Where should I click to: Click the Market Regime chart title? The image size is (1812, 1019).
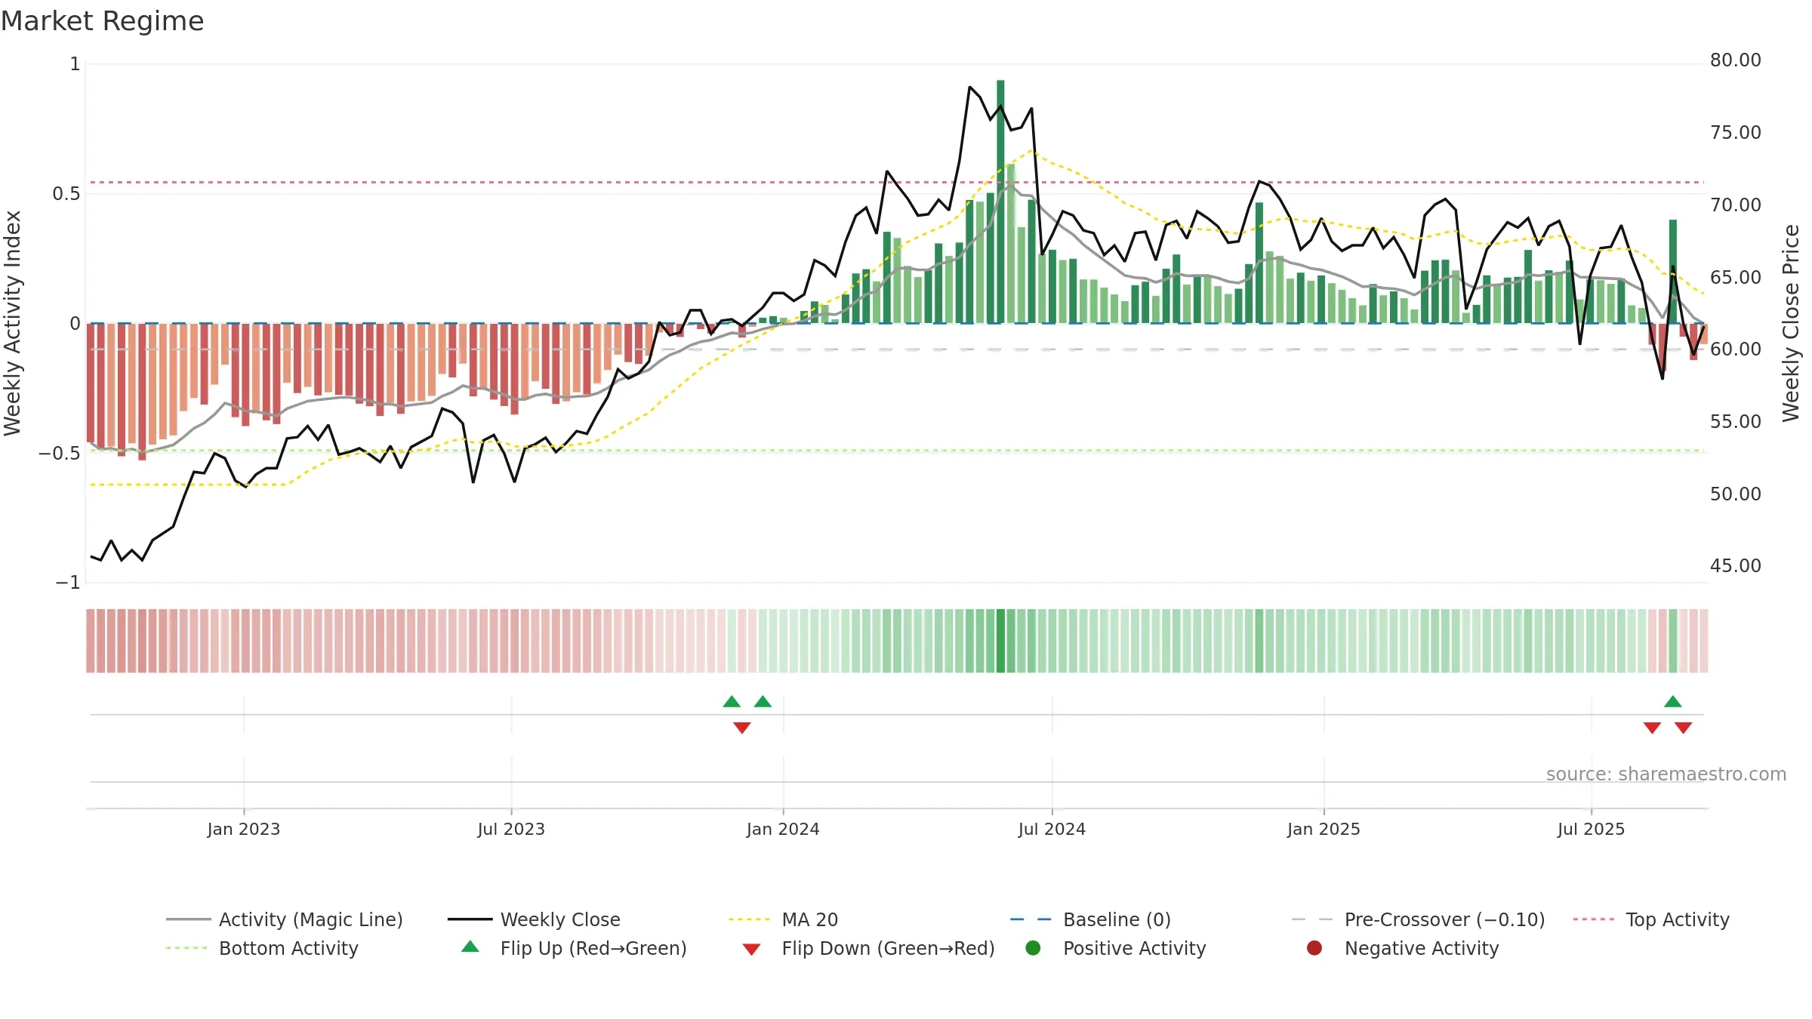102,21
